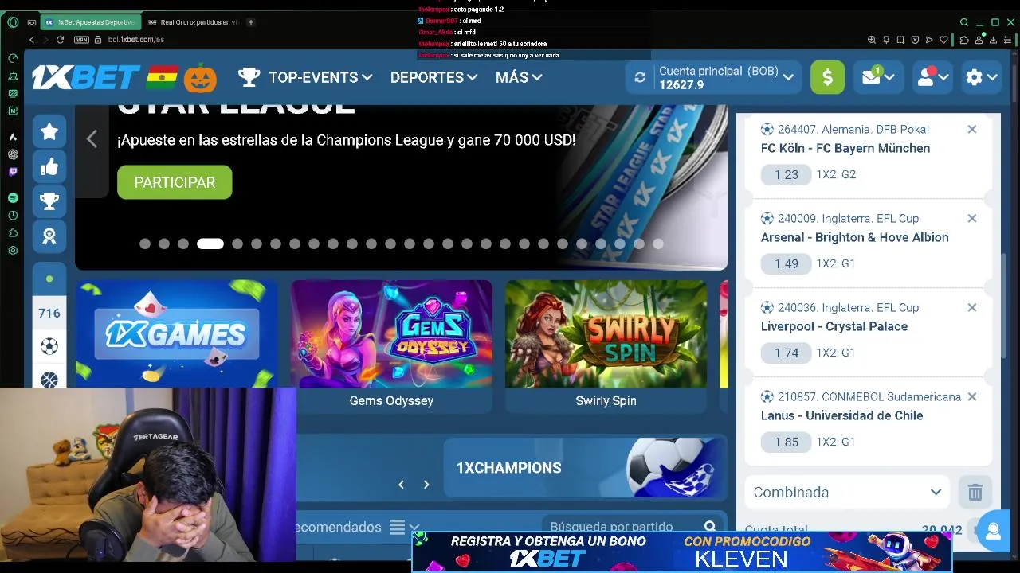The height and width of the screenshot is (573, 1020).
Task: Go to previous banner slide arrow
Action: pos(92,139)
